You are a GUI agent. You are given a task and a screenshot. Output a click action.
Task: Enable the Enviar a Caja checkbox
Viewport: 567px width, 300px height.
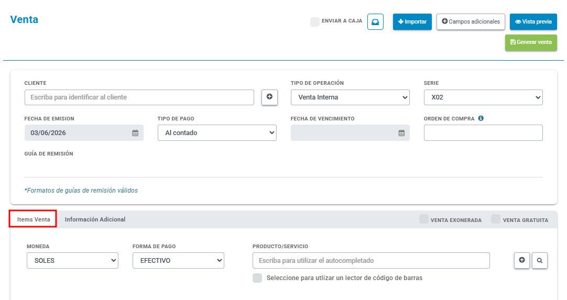[314, 21]
